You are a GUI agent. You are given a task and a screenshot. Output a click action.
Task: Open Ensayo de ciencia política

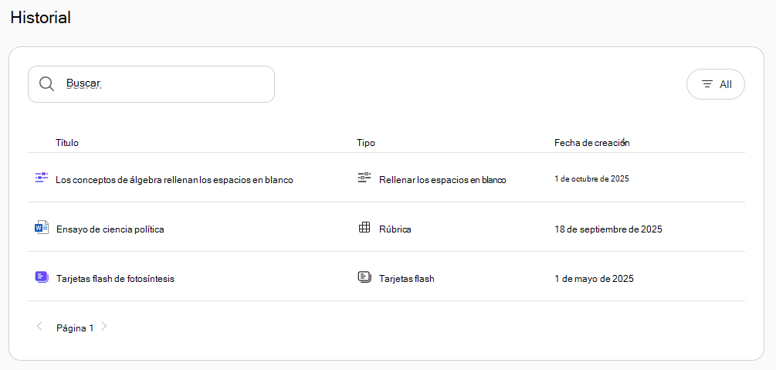point(110,229)
